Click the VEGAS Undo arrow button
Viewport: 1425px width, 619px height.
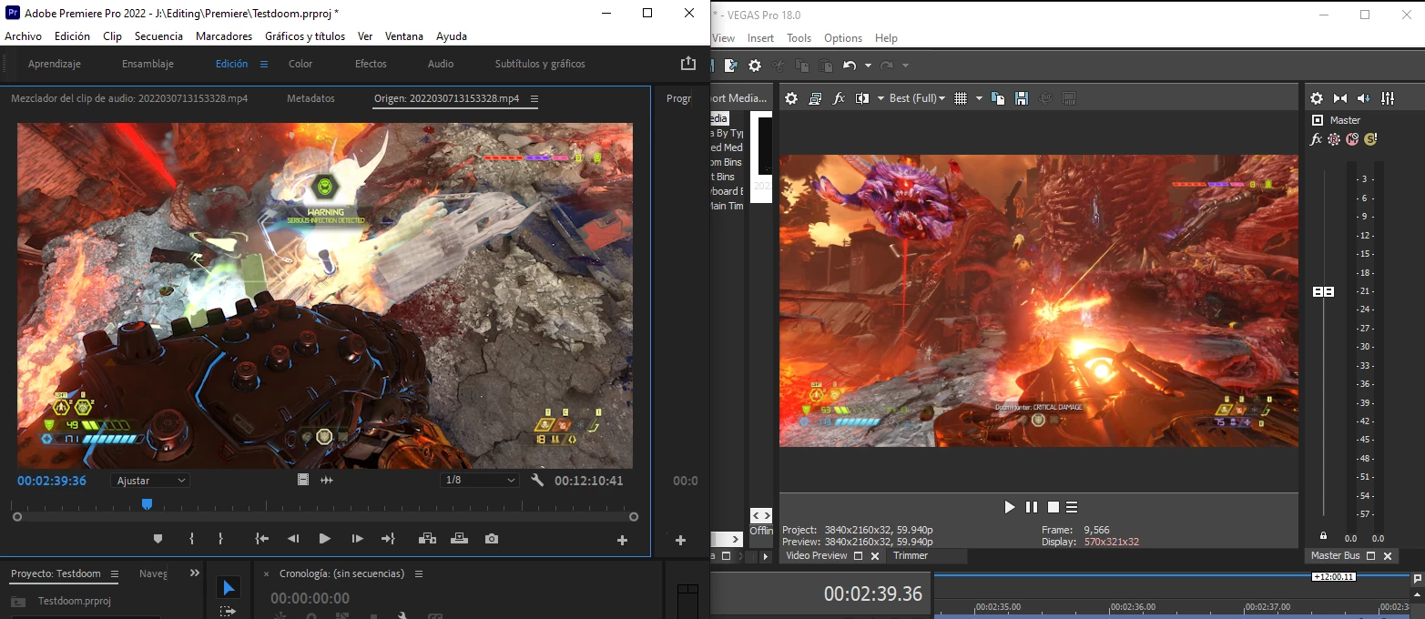(850, 66)
